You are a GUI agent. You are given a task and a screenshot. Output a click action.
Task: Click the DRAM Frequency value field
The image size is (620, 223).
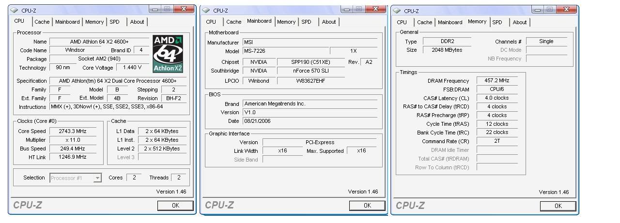click(x=497, y=81)
